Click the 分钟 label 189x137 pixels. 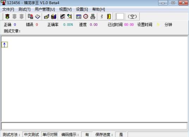[x=168, y=25]
